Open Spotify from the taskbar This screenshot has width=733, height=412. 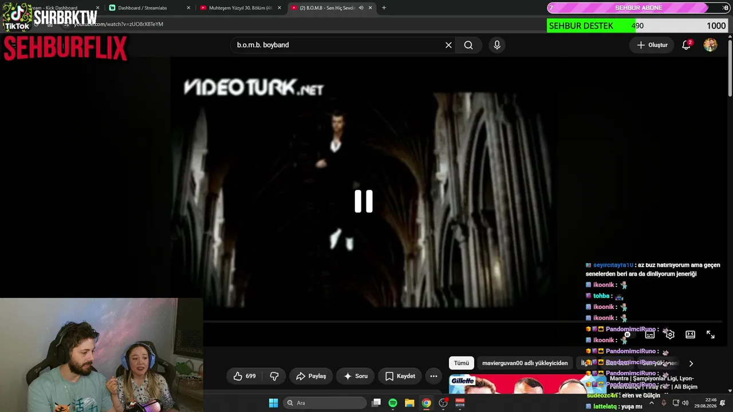393,403
